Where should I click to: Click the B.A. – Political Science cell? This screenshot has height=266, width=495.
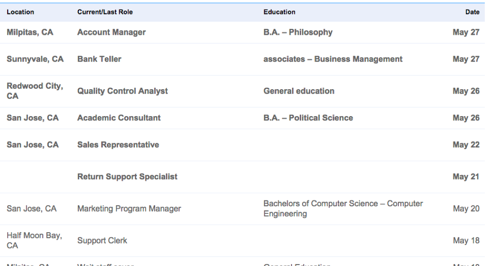(308, 118)
